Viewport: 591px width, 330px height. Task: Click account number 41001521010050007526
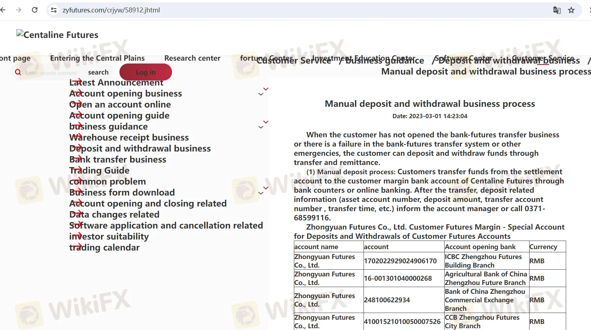[x=402, y=321]
